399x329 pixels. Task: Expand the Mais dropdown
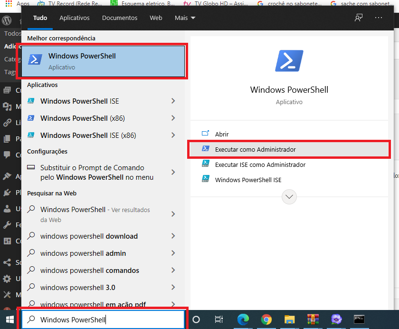click(185, 18)
